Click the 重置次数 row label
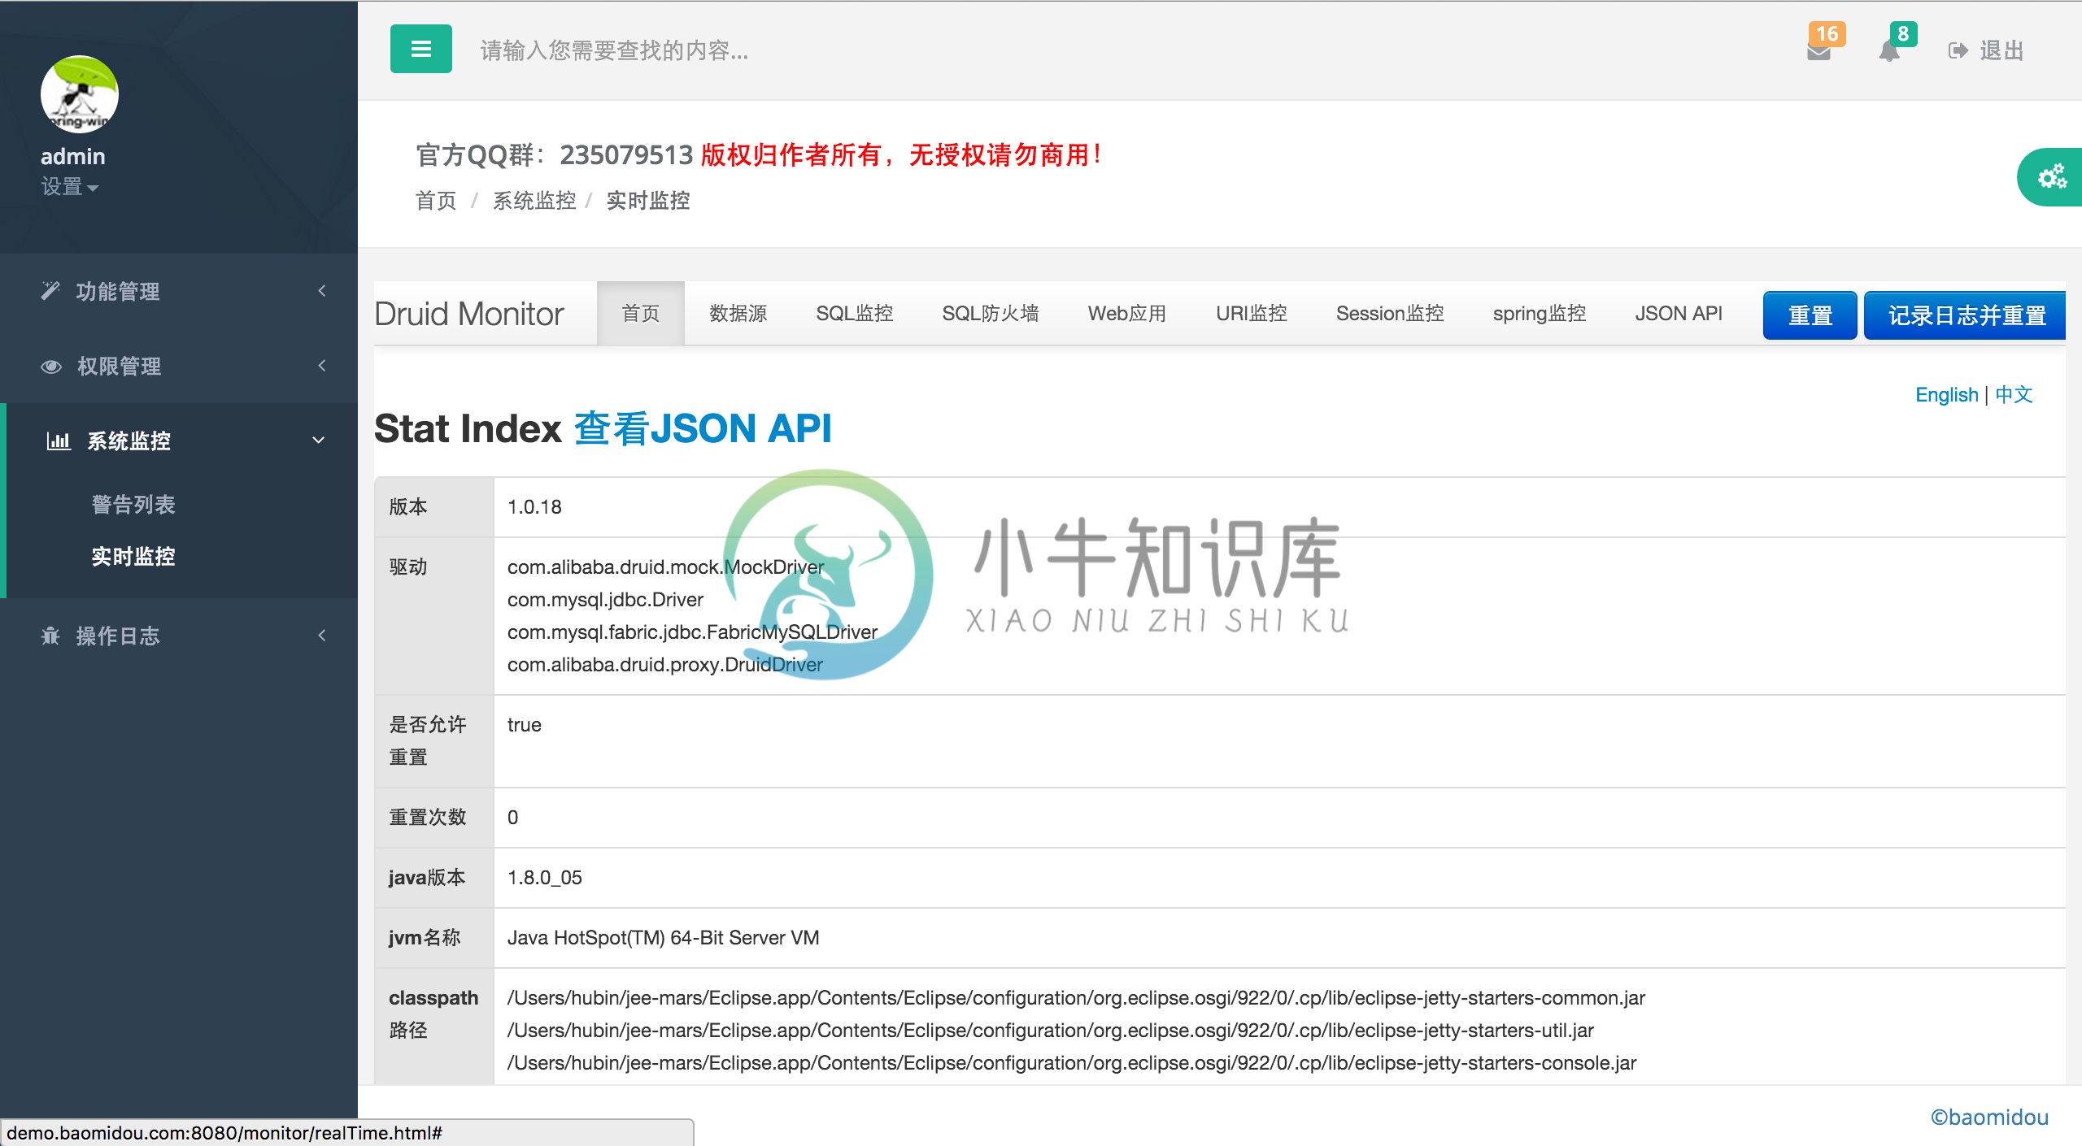Image resolution: width=2082 pixels, height=1146 pixels. click(428, 818)
